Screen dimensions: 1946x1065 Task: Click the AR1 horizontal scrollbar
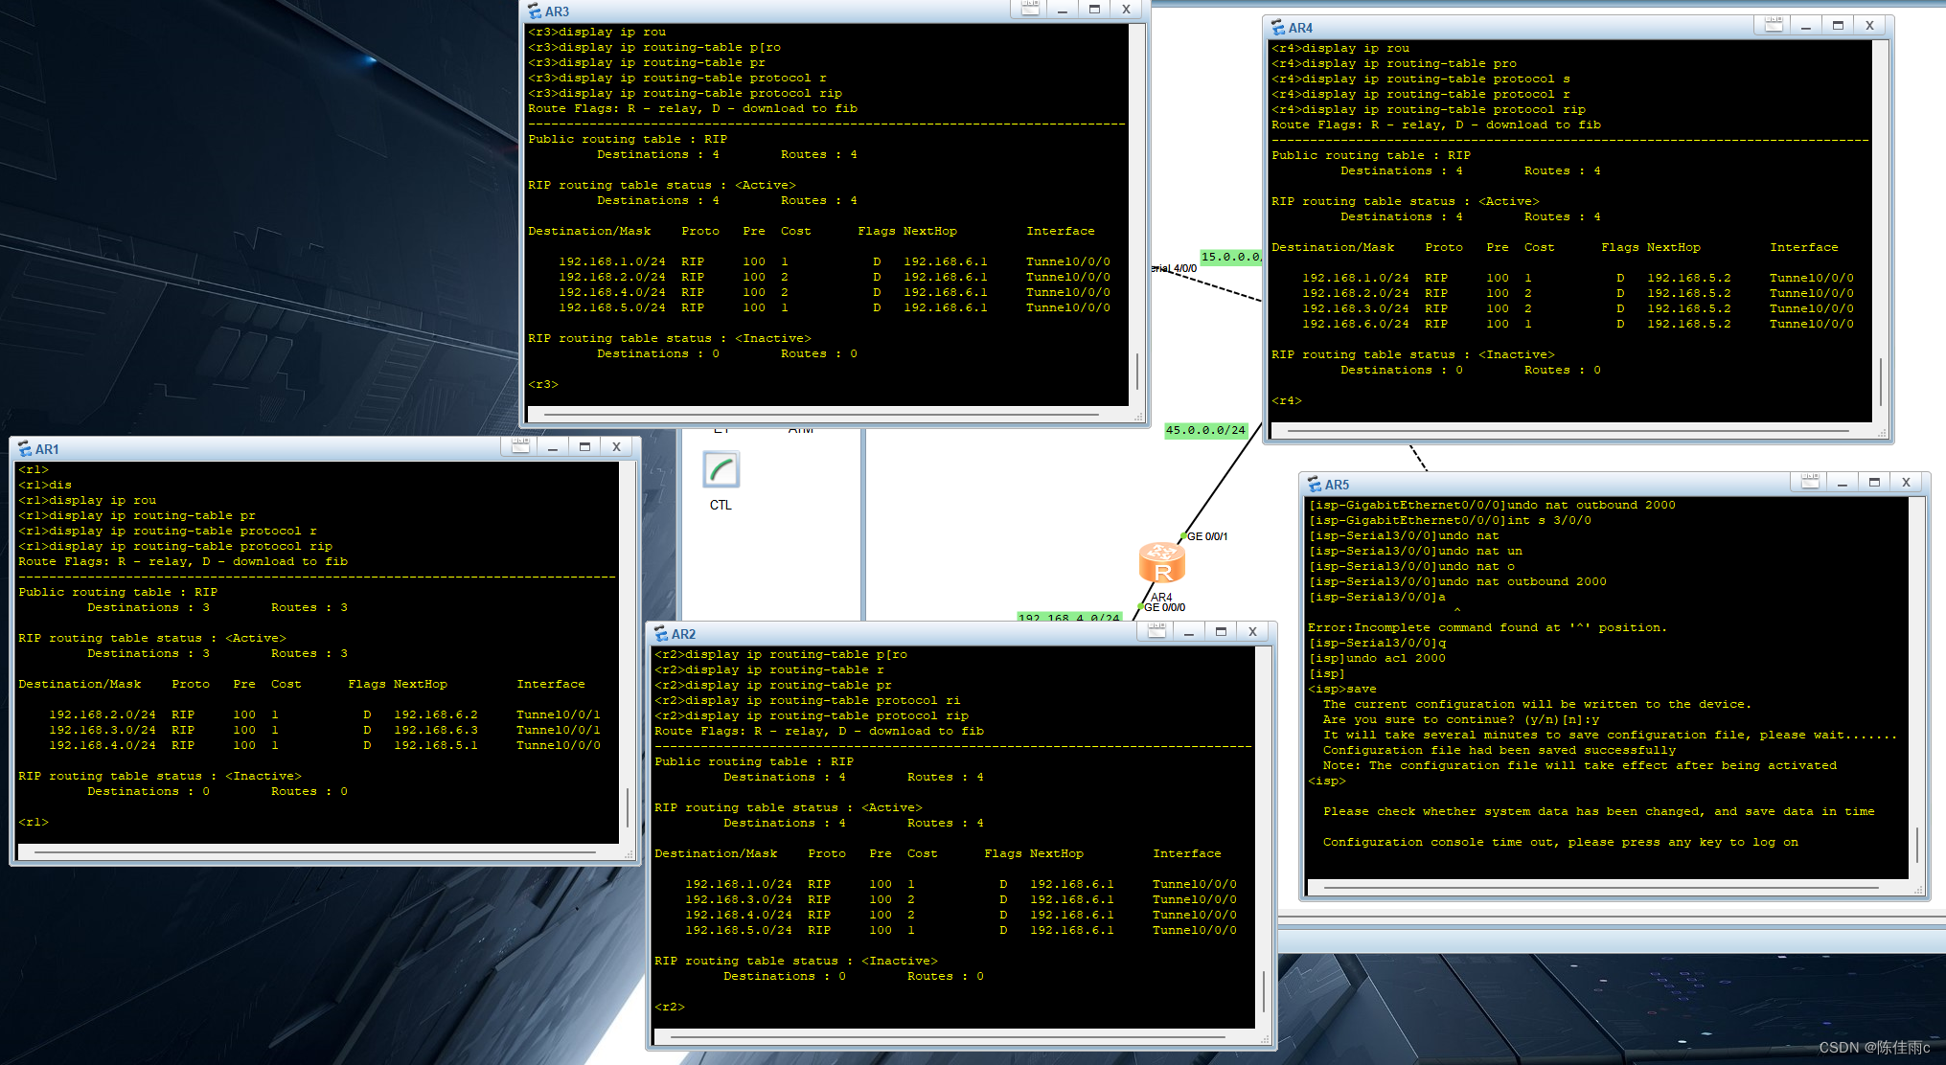(316, 851)
